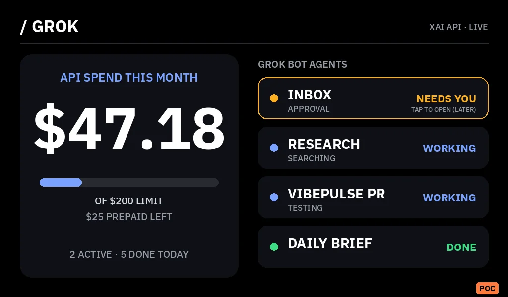Click the "API SPEND THIS MONTH" heading

click(x=129, y=78)
